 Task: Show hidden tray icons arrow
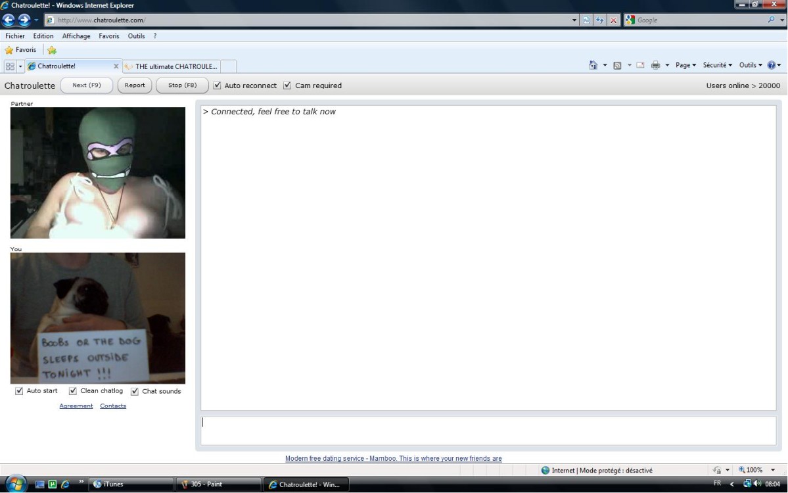click(x=731, y=484)
